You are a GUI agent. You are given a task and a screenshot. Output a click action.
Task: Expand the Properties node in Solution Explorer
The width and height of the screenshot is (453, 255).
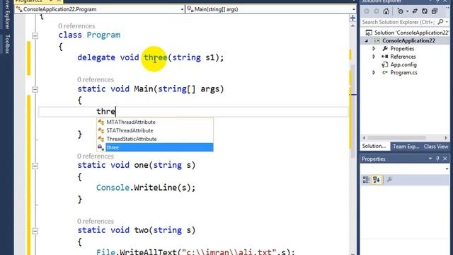(x=374, y=49)
